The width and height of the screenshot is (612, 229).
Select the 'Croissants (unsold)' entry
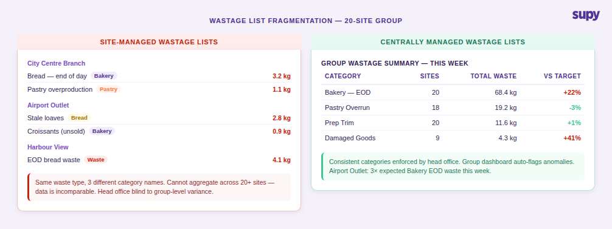pos(56,131)
